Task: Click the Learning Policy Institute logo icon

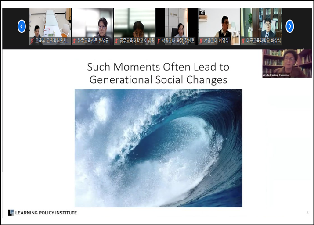Action: [11, 213]
